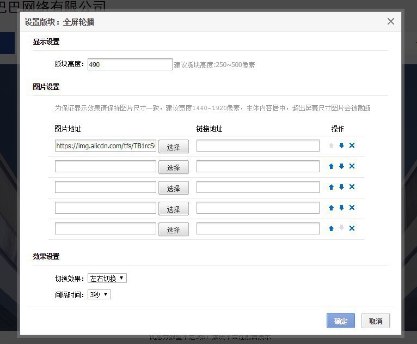417x344 pixels.
Task: Move the fifth image row up
Action: click(331, 228)
